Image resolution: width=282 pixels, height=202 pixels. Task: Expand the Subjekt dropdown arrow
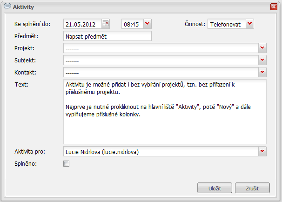tap(262, 60)
